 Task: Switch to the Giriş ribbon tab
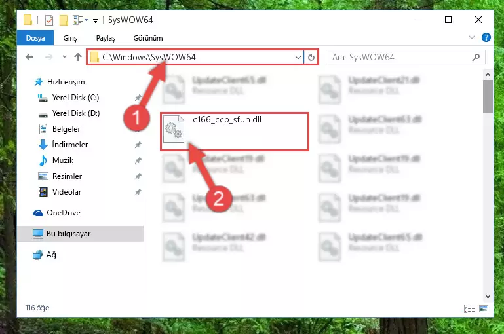click(70, 38)
